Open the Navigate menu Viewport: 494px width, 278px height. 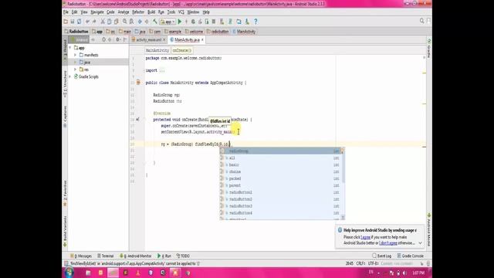pyautogui.click(x=97, y=12)
